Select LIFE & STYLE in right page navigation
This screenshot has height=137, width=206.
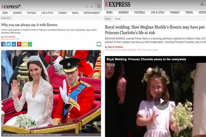[158, 12]
